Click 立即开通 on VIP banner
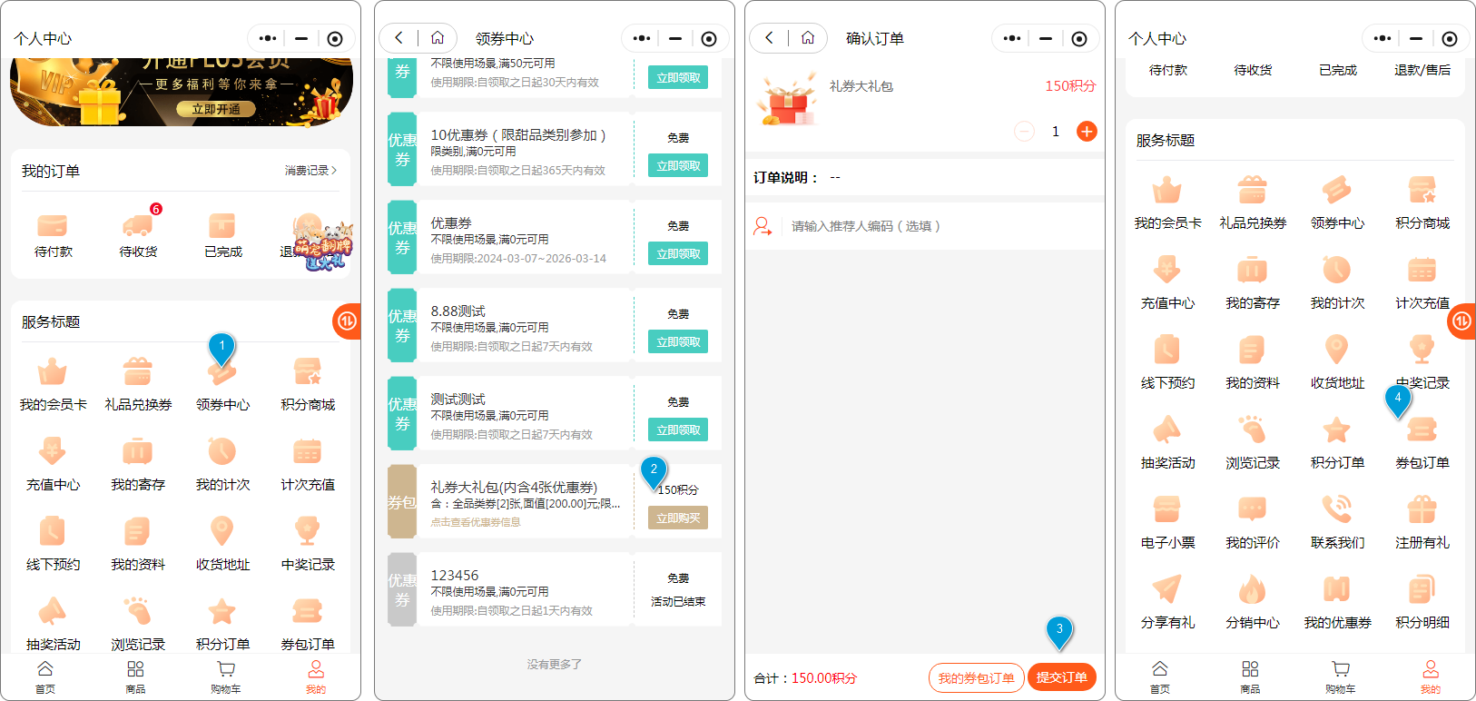The height and width of the screenshot is (701, 1476). 216,109
